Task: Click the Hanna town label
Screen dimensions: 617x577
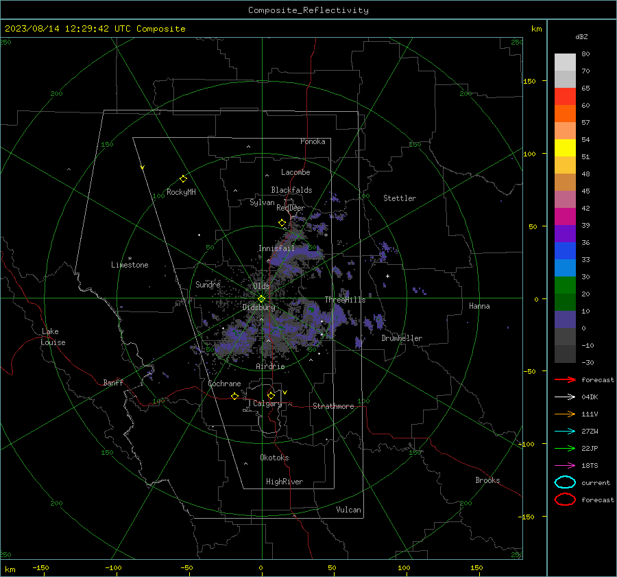Action: pyautogui.click(x=479, y=306)
